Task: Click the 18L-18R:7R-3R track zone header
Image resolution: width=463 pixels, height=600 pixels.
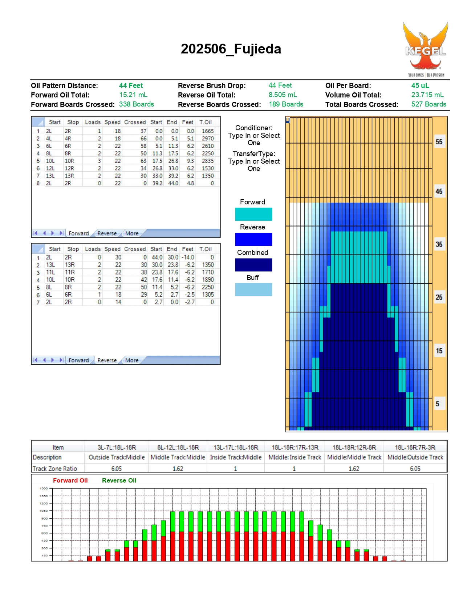Action: coord(415,447)
